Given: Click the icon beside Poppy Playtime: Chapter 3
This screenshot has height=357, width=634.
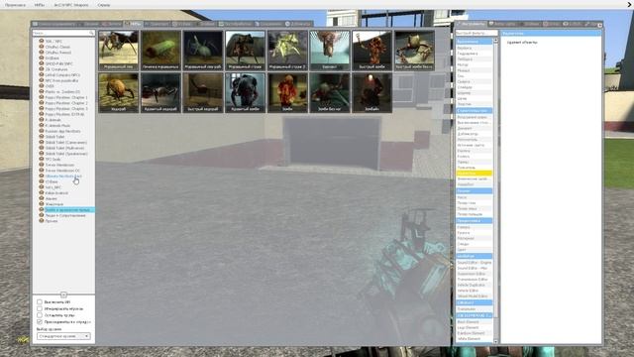Looking at the screenshot, I should 42,108.
